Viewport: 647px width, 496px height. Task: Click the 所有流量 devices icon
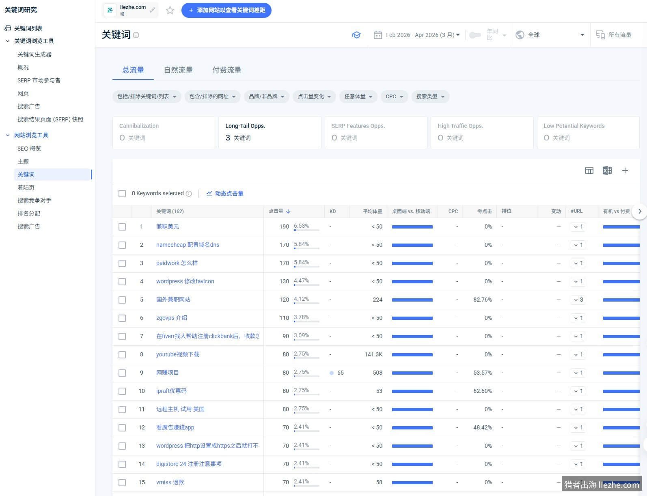pos(600,35)
